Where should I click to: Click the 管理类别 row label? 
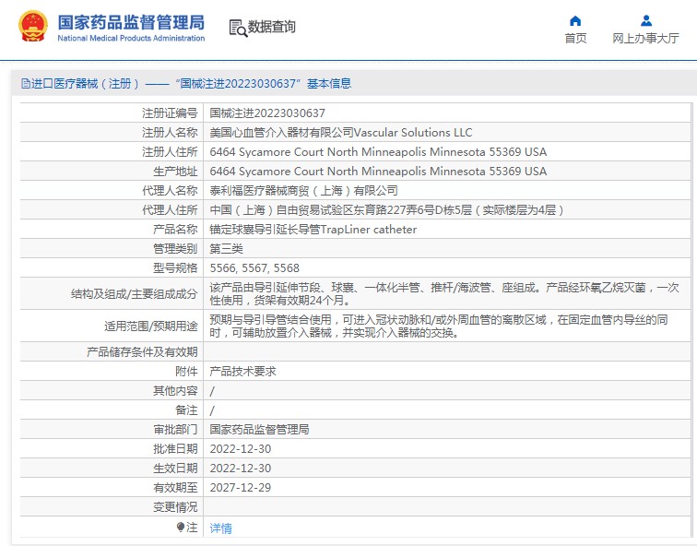[x=175, y=248]
